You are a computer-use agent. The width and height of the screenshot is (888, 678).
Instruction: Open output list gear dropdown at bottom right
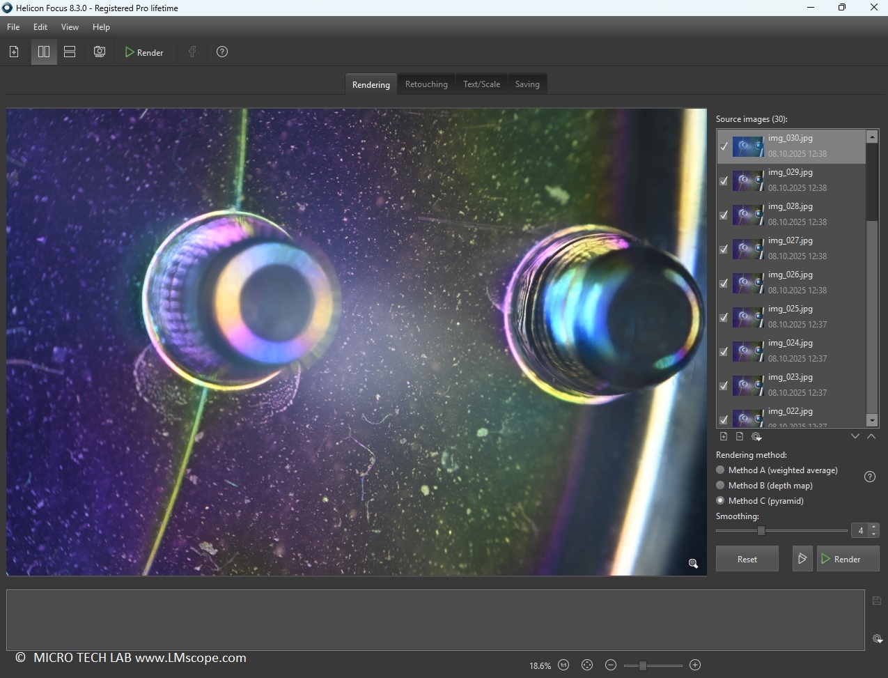point(877,639)
